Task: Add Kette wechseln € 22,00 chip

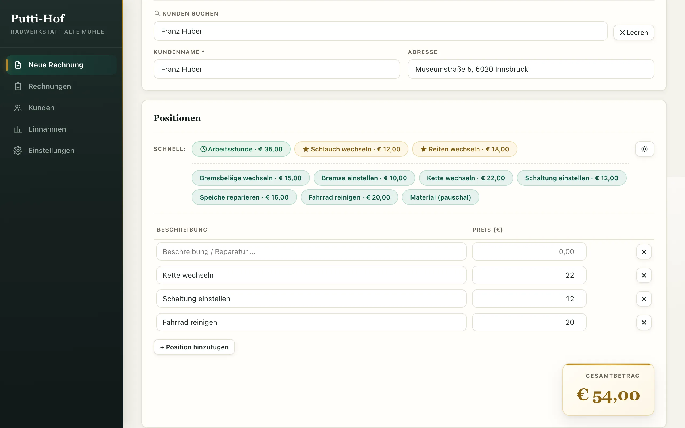Action: point(466,178)
